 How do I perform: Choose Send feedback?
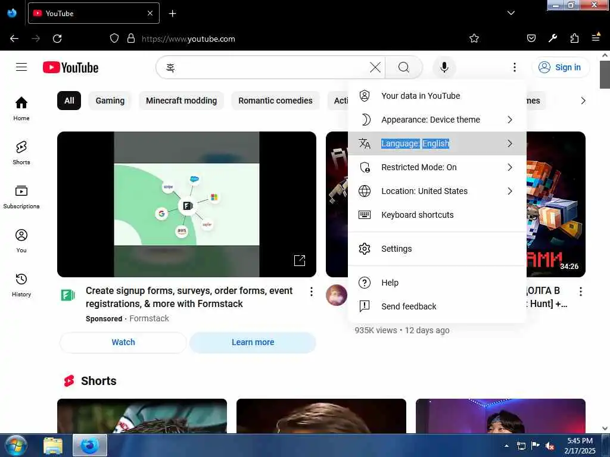pyautogui.click(x=437, y=306)
